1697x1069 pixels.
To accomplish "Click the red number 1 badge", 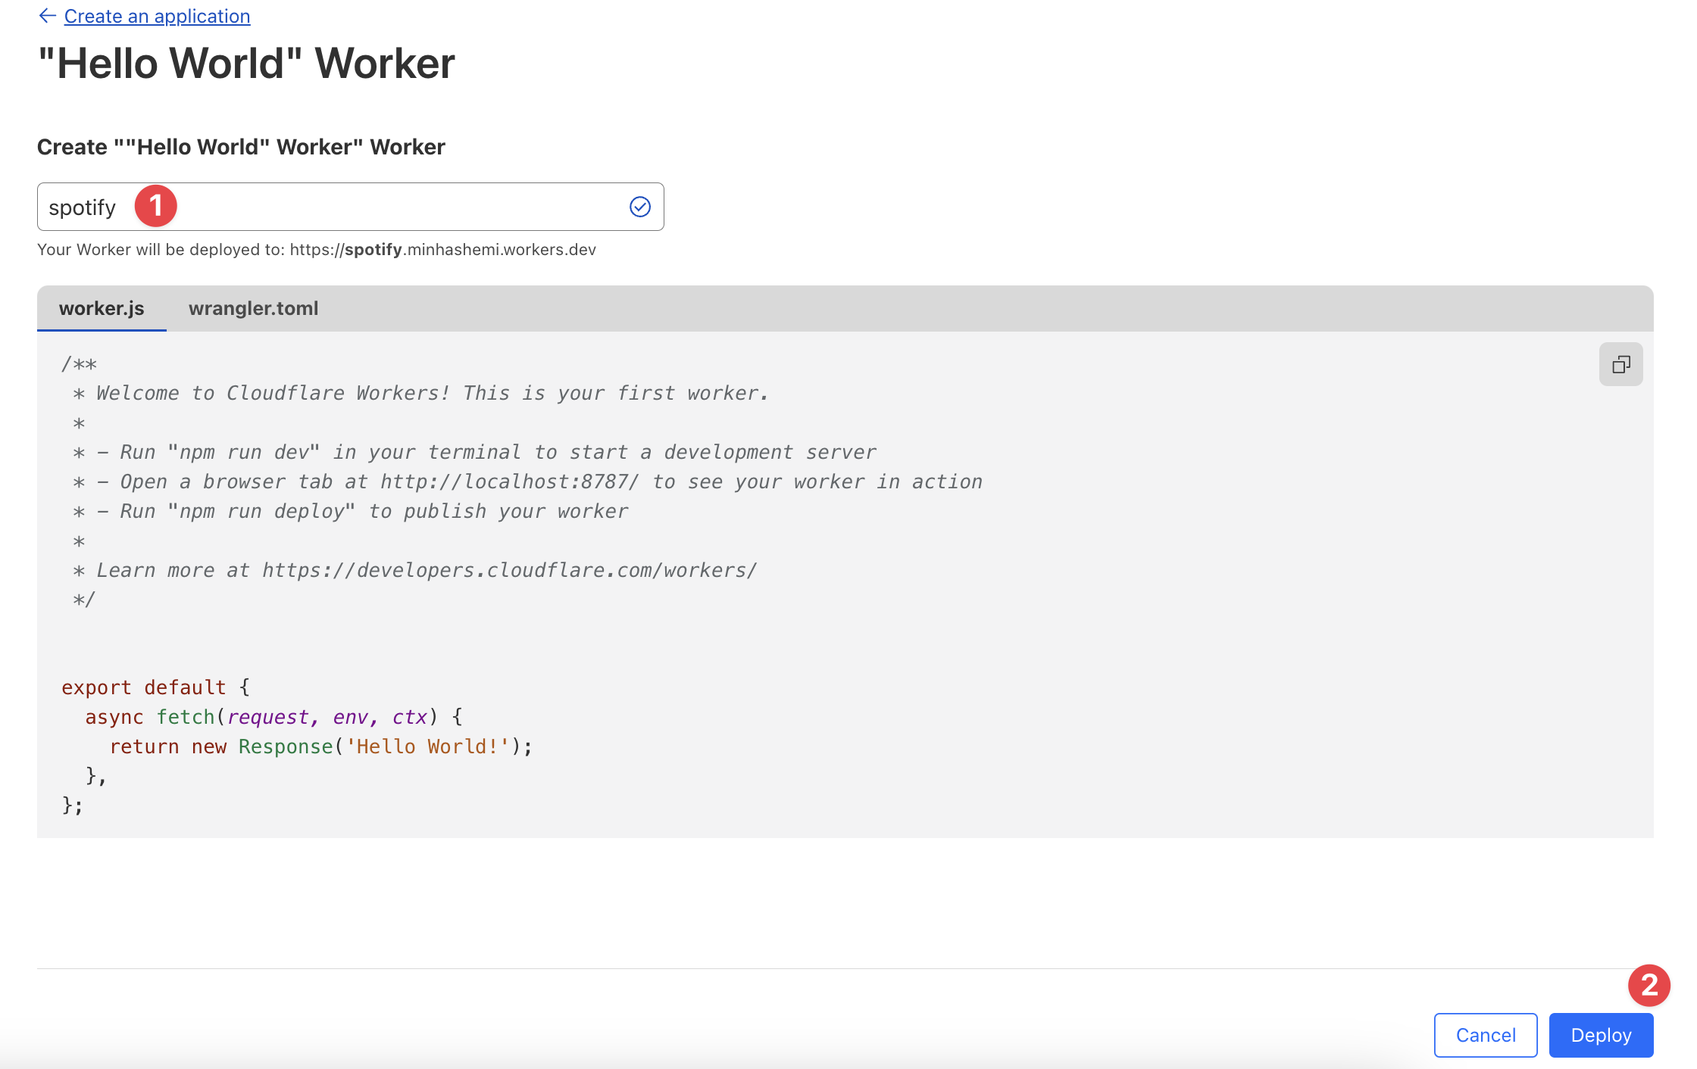I will pos(156,206).
